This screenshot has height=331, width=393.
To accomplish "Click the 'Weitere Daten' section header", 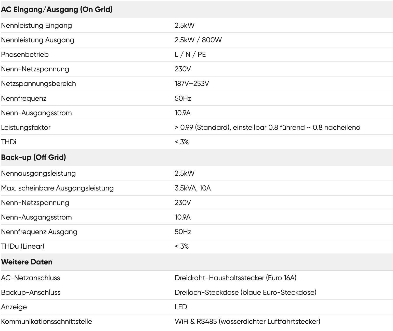I will click(x=27, y=262).
